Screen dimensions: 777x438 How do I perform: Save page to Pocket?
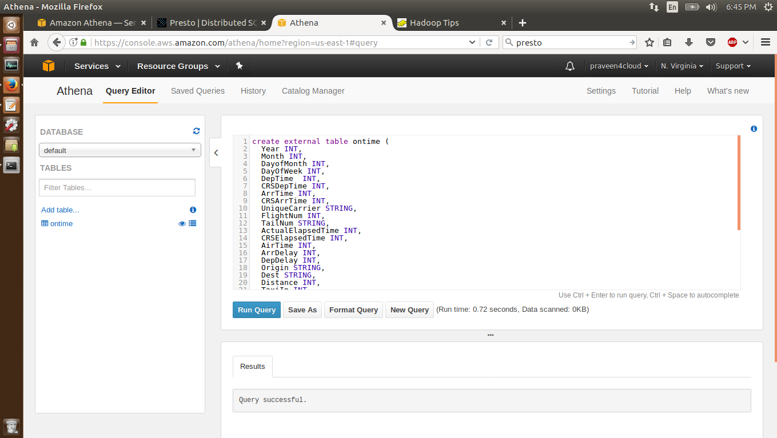click(710, 42)
